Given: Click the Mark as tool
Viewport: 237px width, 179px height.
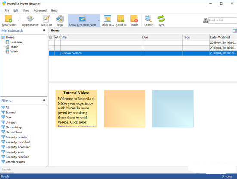Looking at the screenshot, I should tap(46, 21).
